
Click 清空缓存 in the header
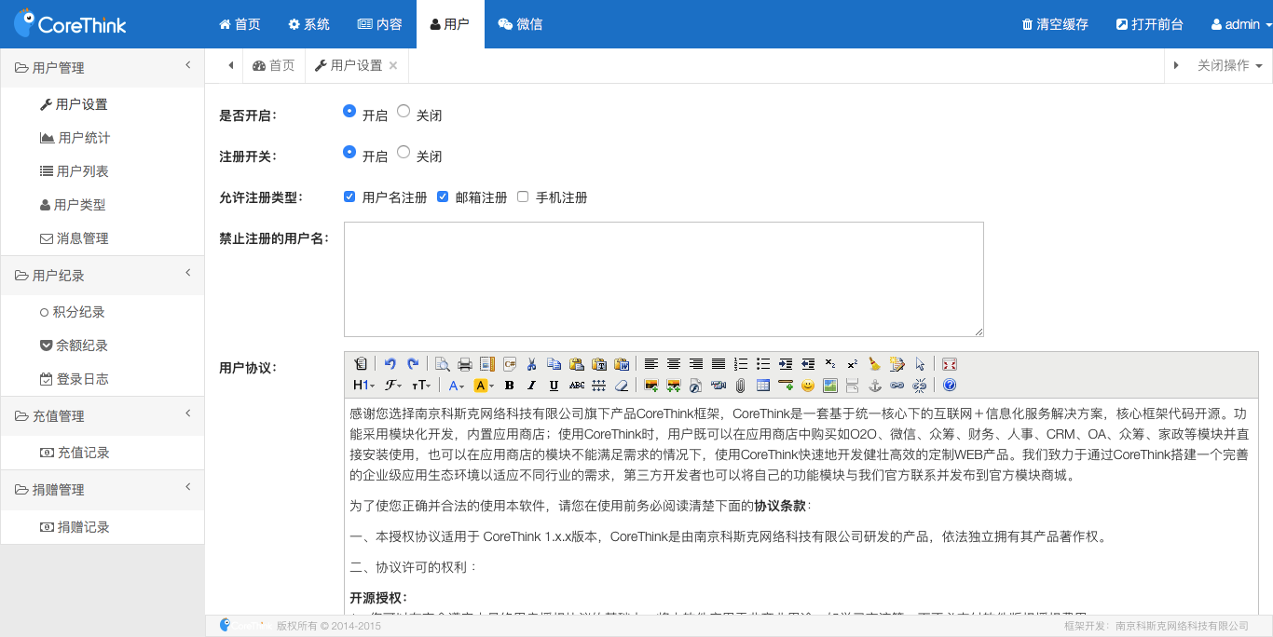(1055, 24)
